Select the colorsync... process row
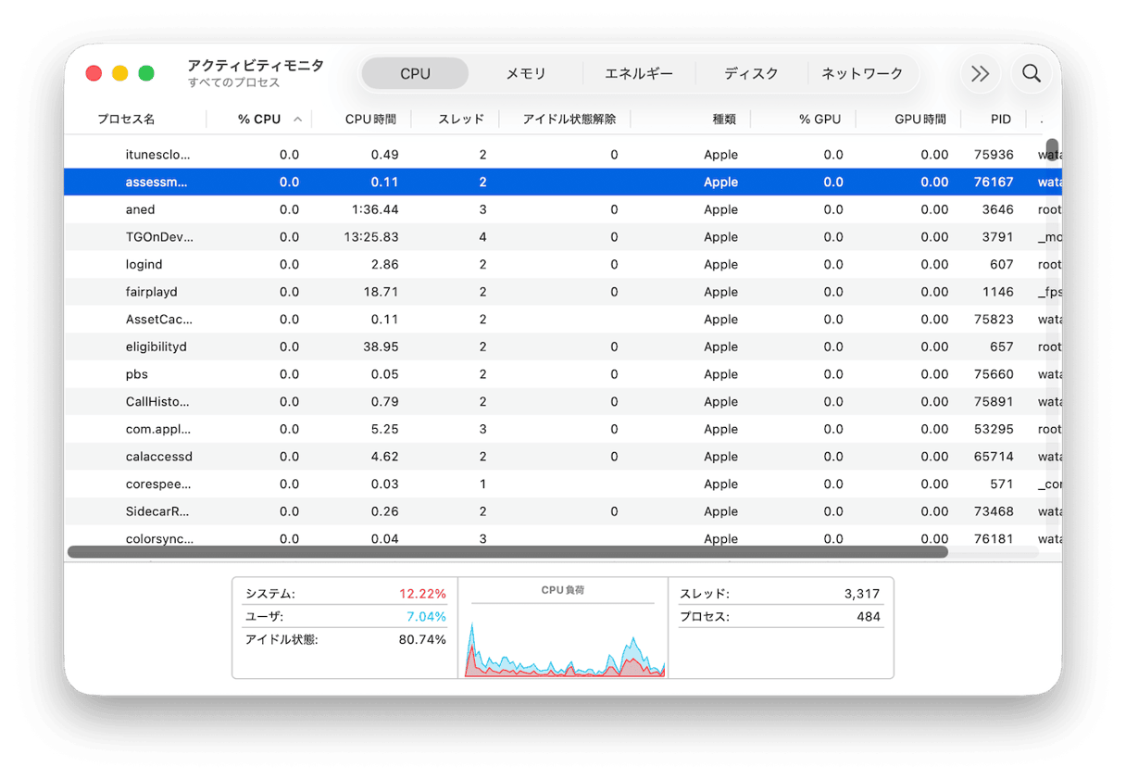 tap(563, 537)
